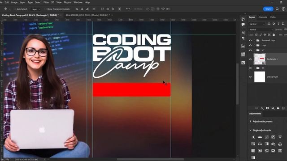Click the layer effects fx icon
The height and width of the screenshot is (161, 287).
pyautogui.click(x=262, y=108)
